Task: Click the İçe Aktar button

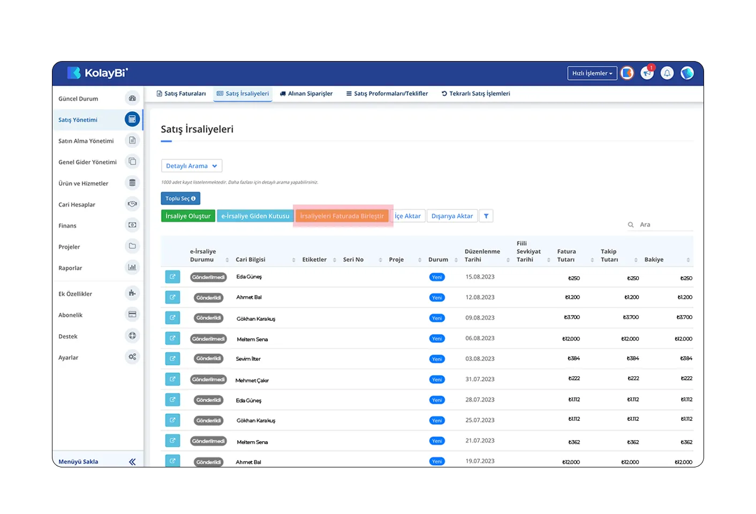Action: point(408,216)
